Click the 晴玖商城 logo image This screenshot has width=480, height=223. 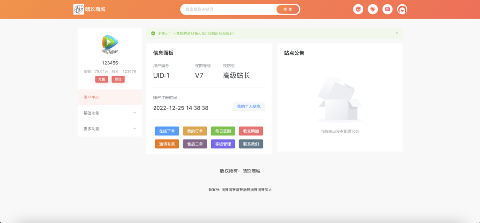(x=79, y=9)
